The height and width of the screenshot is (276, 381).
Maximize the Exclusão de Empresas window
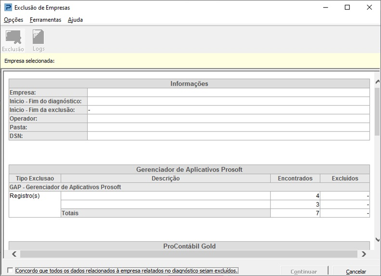(x=347, y=7)
